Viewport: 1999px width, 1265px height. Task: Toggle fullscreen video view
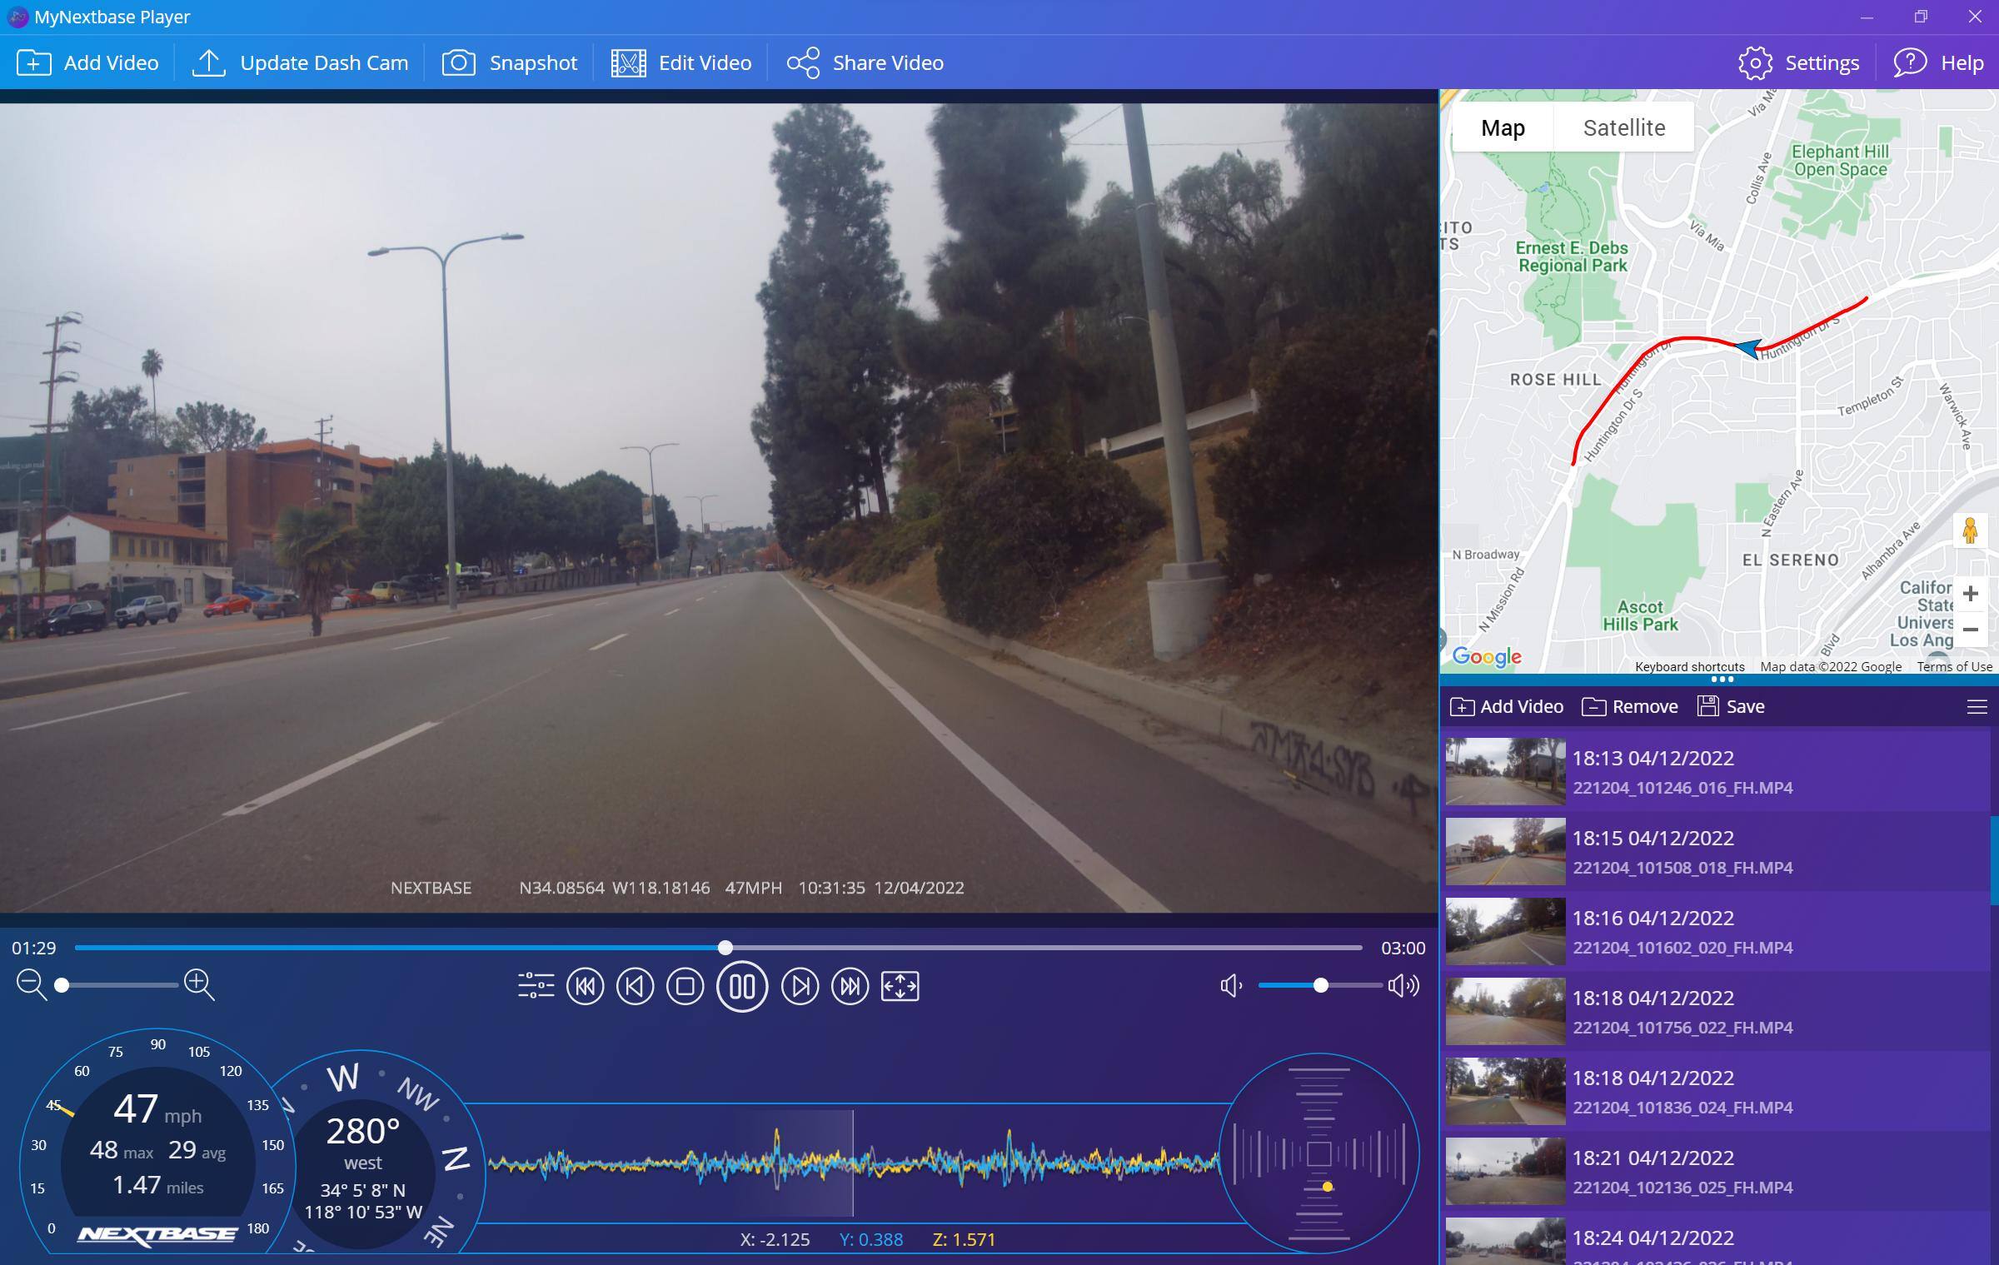(900, 986)
